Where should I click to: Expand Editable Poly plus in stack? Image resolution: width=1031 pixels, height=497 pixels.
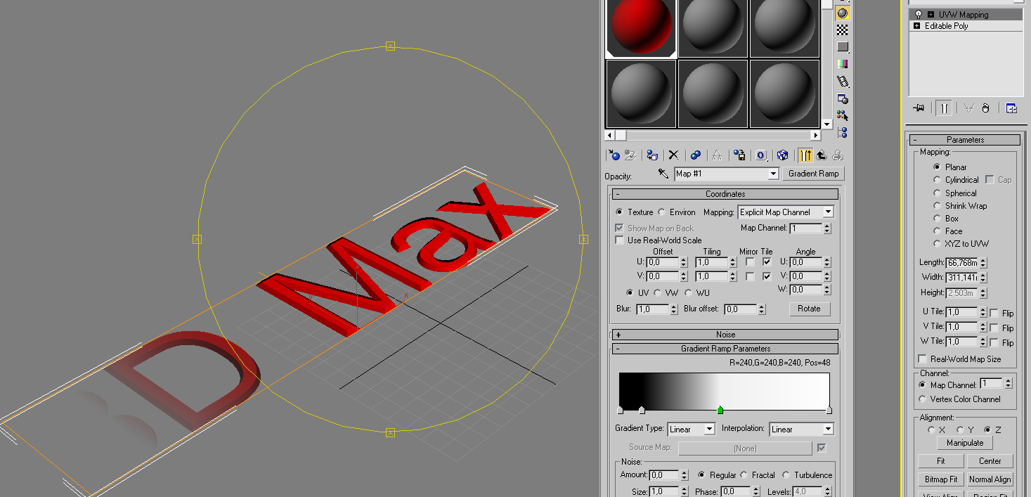point(916,26)
